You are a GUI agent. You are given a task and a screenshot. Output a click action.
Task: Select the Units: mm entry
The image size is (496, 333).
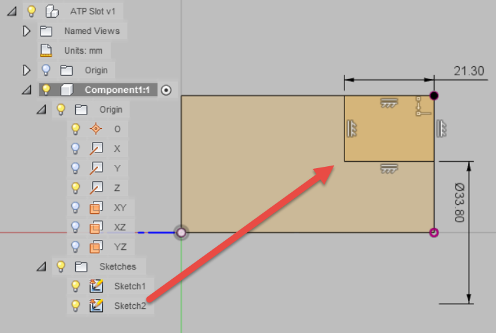[84, 50]
